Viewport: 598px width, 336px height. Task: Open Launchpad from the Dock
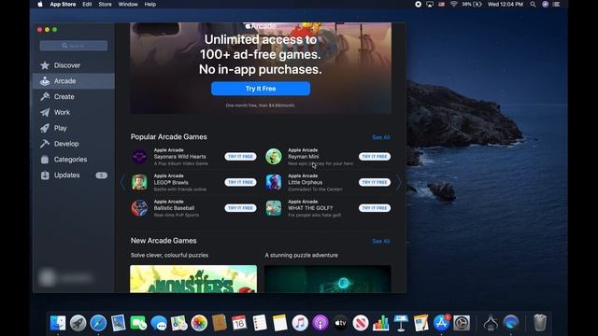pos(78,323)
